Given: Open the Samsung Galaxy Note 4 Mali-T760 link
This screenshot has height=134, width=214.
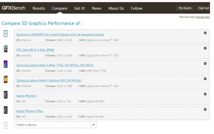Looking at the screenshot, I should point(55,65).
